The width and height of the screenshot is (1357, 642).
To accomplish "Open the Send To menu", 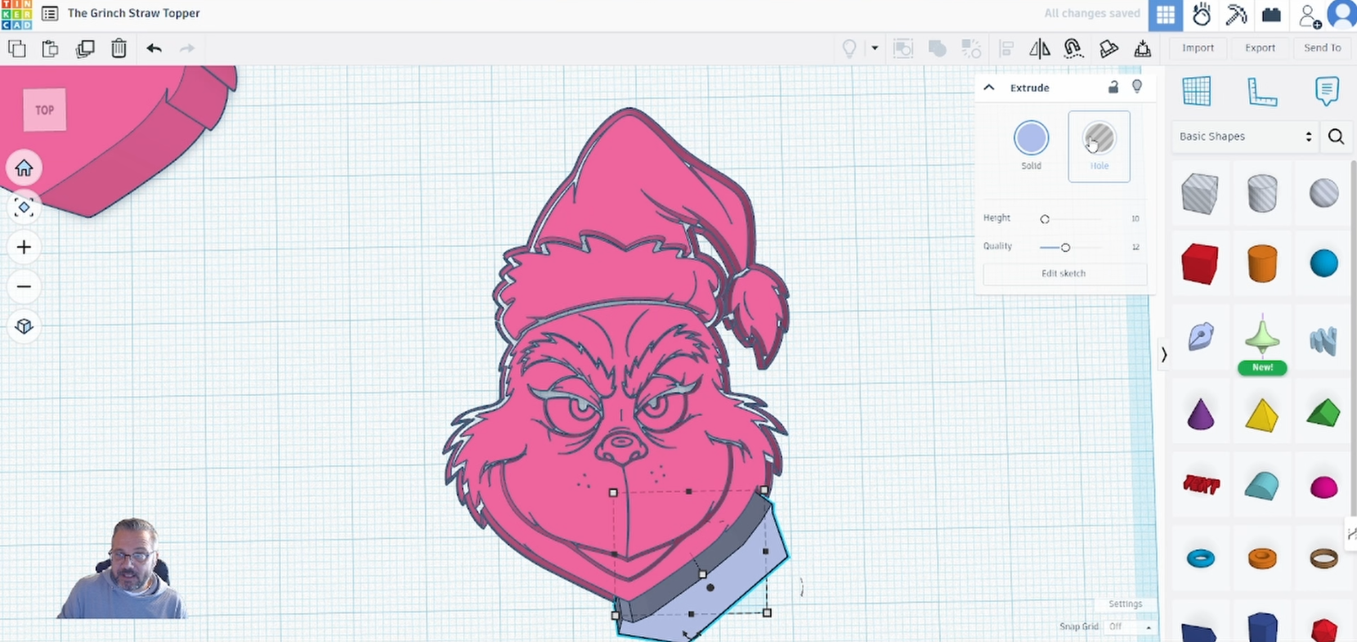I will tap(1322, 48).
